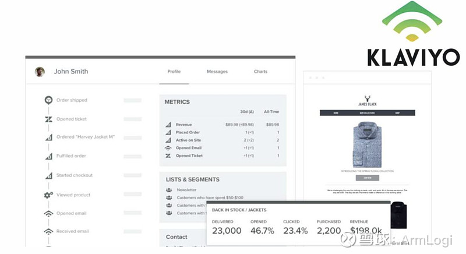The image size is (466, 254).
Task: Click the LISTS & SEGMENTS heading
Action: tap(193, 179)
